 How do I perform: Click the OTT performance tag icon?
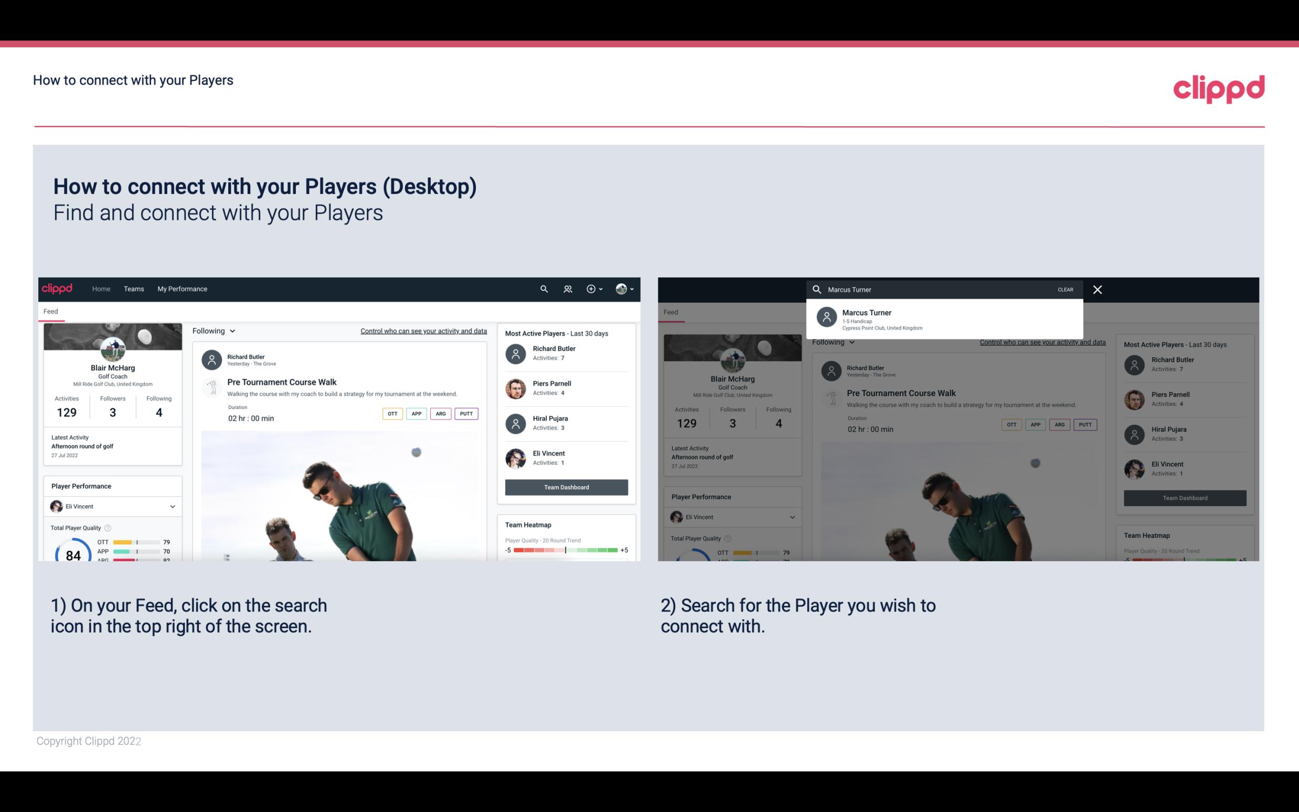(391, 413)
